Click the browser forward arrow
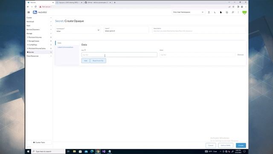Image resolution: width=273 pixels, height=154 pixels. tap(32, 7)
